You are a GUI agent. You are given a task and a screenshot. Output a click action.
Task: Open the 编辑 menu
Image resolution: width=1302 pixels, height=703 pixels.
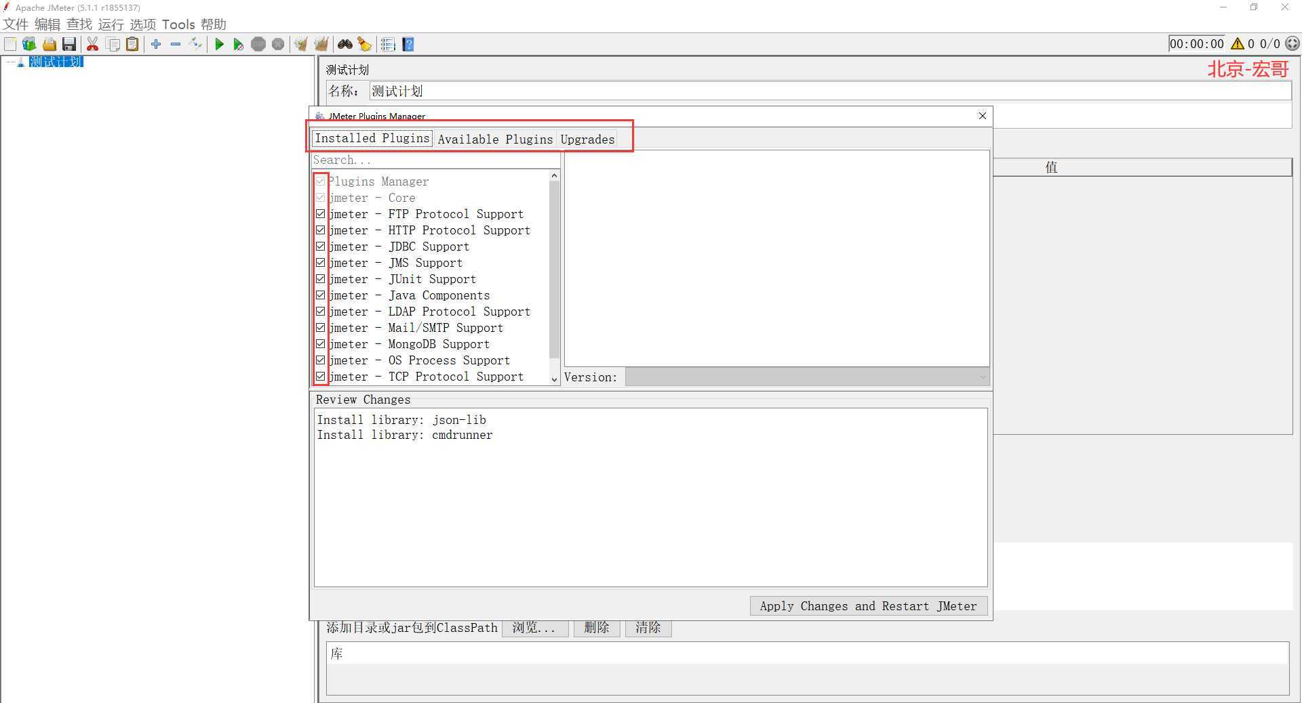click(47, 24)
